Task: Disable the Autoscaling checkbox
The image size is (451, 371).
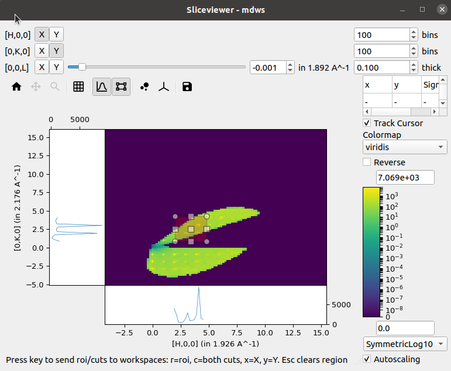Action: point(367,359)
